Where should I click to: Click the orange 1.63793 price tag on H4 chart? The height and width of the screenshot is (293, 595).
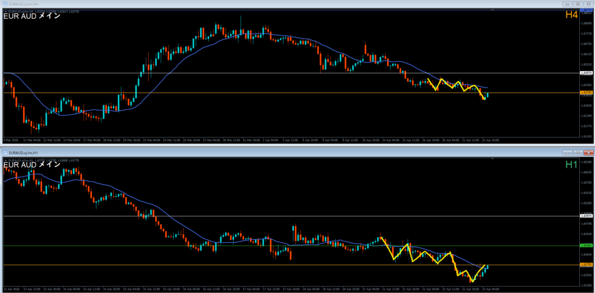tap(586, 92)
